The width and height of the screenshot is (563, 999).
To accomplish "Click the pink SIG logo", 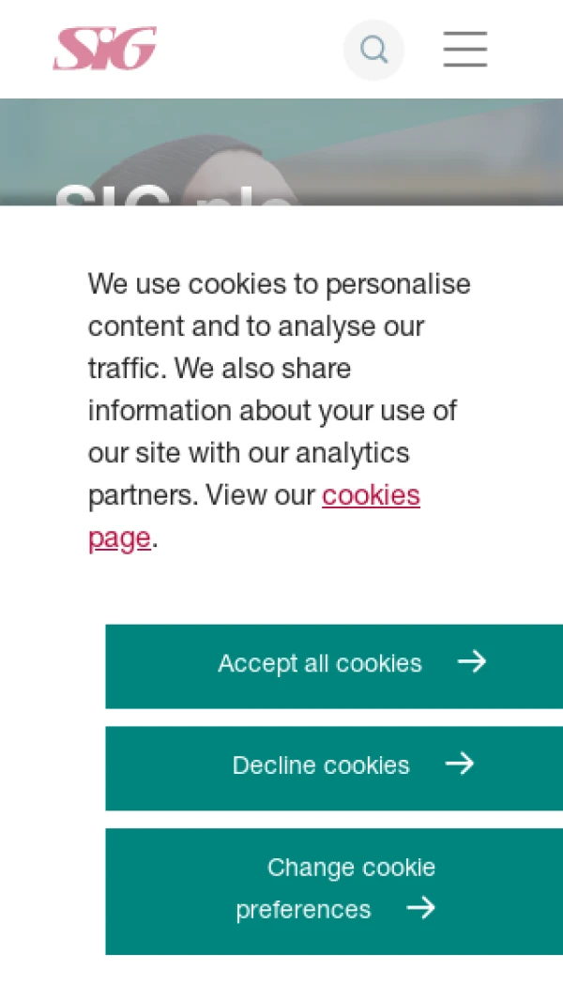I will [x=104, y=49].
